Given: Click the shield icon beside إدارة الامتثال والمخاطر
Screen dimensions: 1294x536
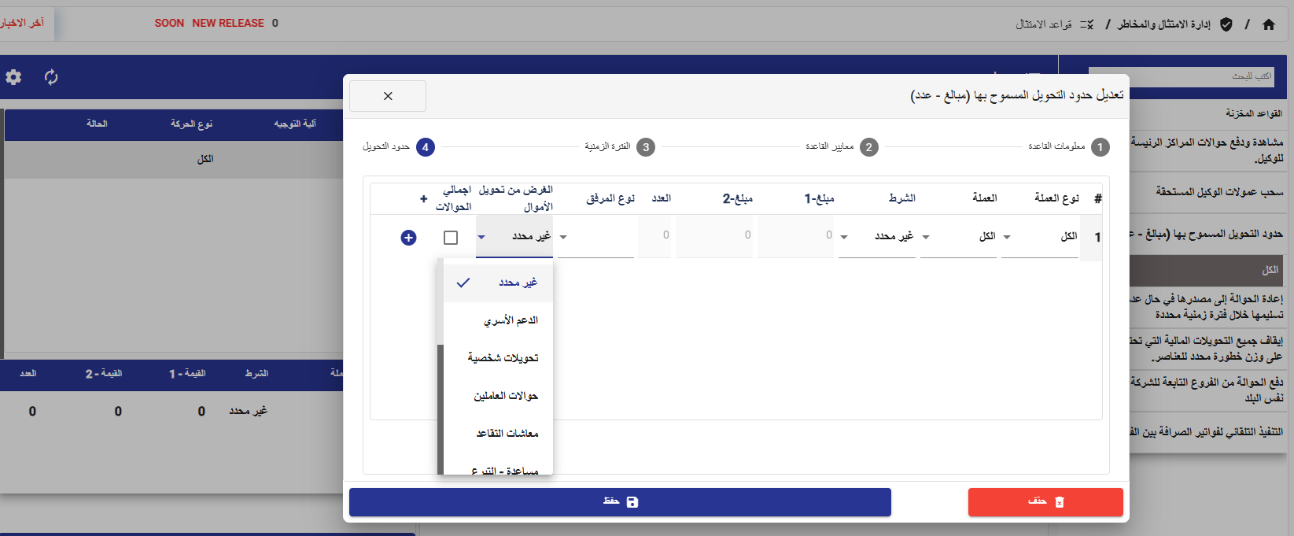Looking at the screenshot, I should 1226,24.
